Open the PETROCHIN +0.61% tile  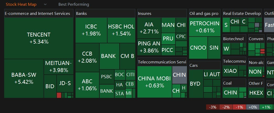[205, 27]
